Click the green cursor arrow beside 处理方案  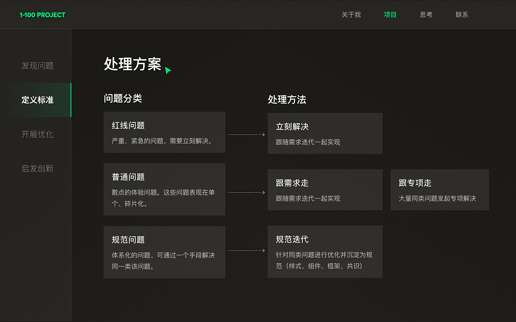click(x=168, y=70)
